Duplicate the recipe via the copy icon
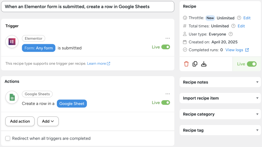Image resolution: width=262 pixels, height=147 pixels. [195, 64]
